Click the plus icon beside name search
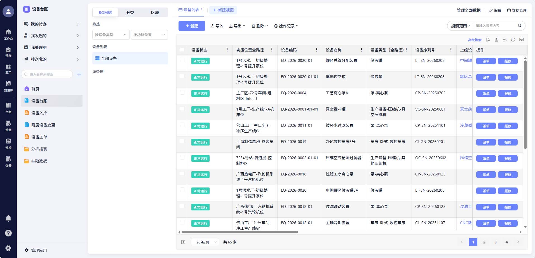Image resolution: width=535 pixels, height=258 pixels. pos(79,74)
